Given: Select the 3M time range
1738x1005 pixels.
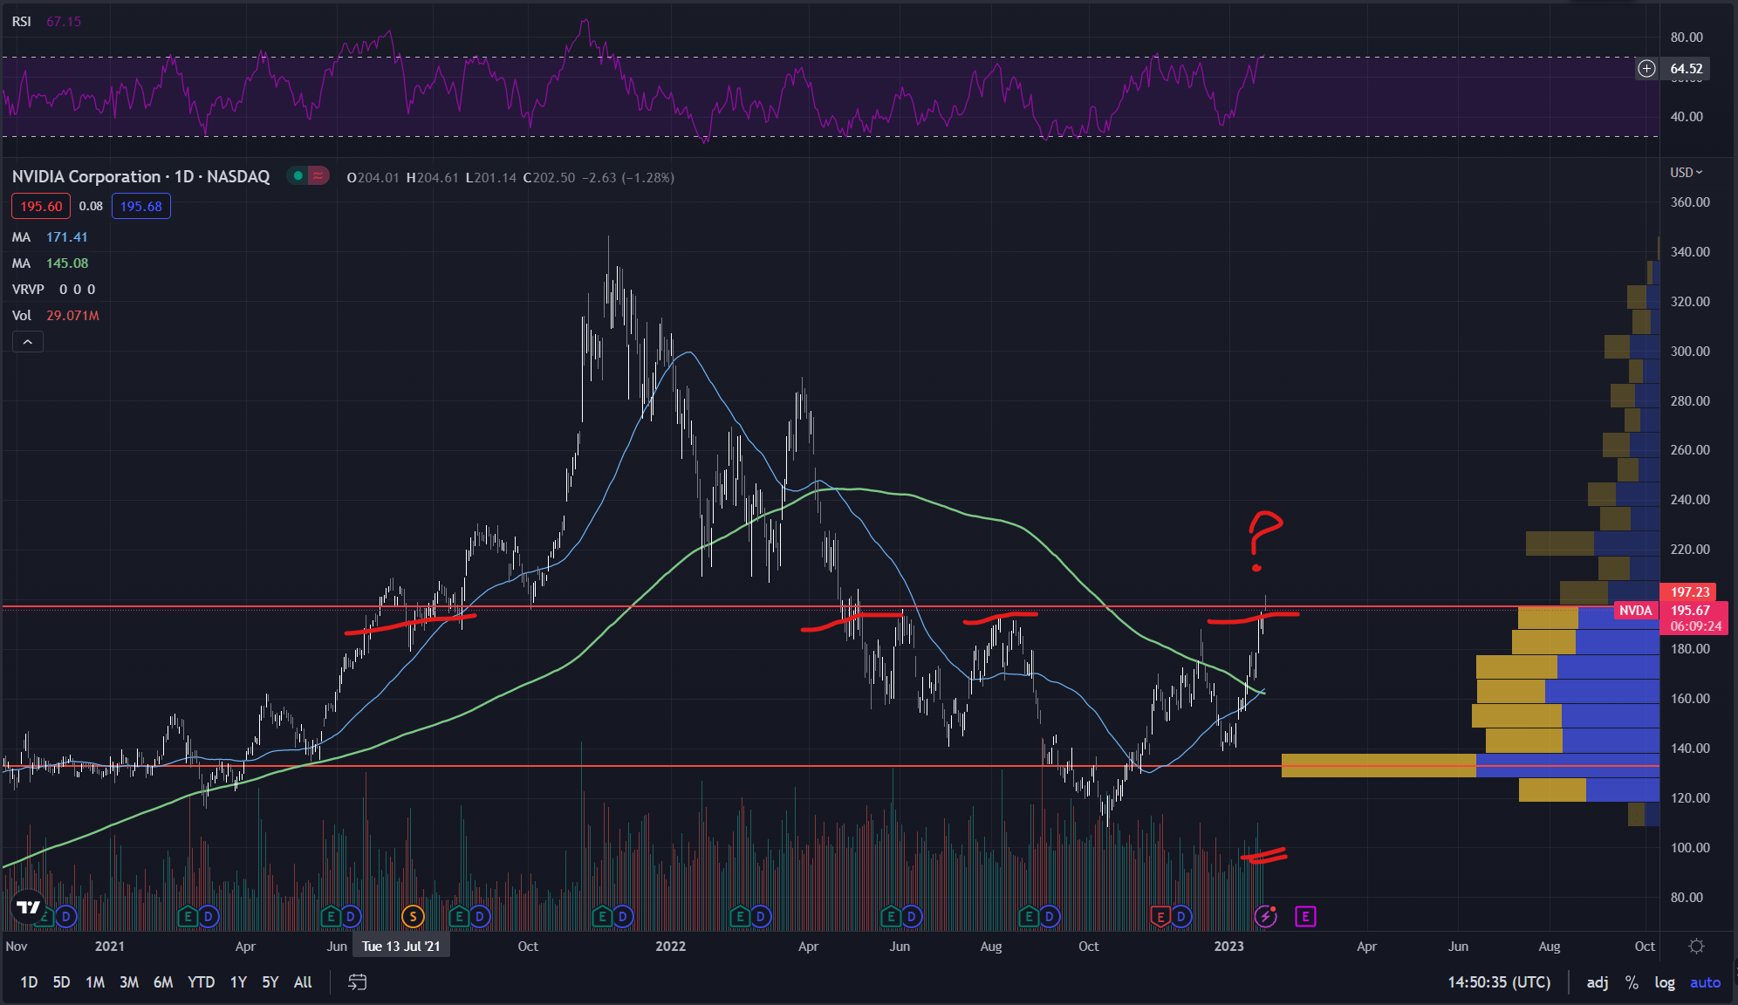Looking at the screenshot, I should click(129, 982).
